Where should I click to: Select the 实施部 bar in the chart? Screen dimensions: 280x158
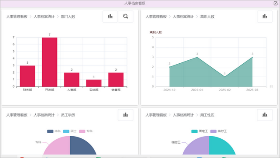(x=94, y=83)
